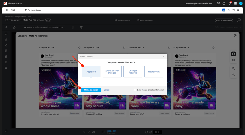The image size is (245, 135).
Task: Open announcements megaphone icon in top bar
Action: [x=218, y=3]
